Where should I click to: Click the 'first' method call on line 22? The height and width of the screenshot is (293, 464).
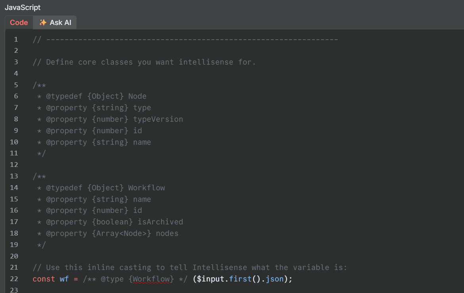(240, 279)
